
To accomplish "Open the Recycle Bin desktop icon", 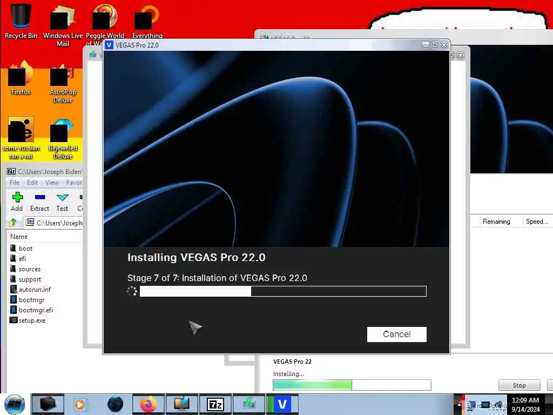I will (x=21, y=20).
